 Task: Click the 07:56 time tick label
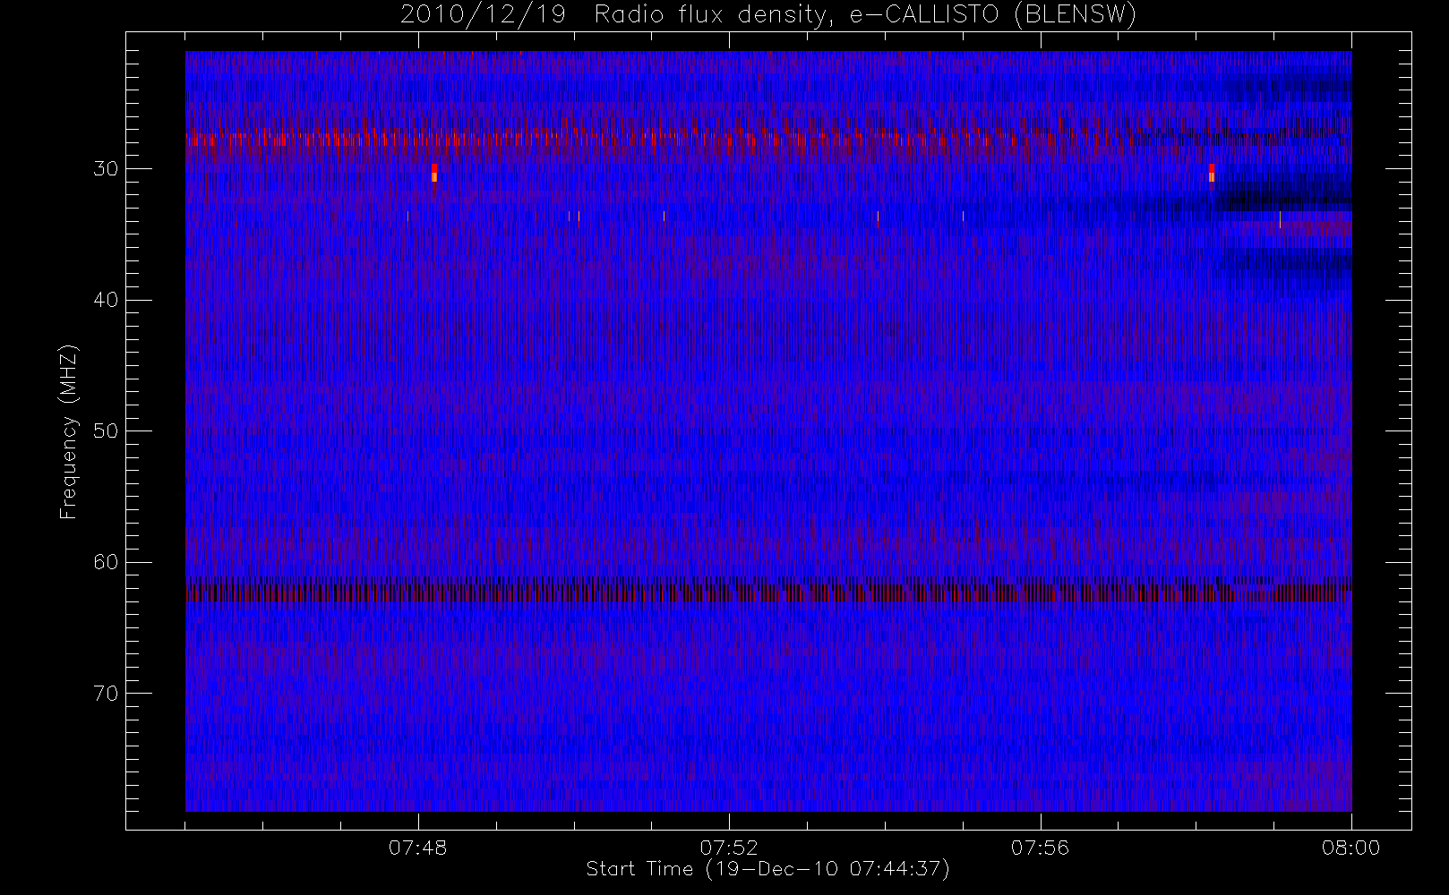pos(1040,847)
